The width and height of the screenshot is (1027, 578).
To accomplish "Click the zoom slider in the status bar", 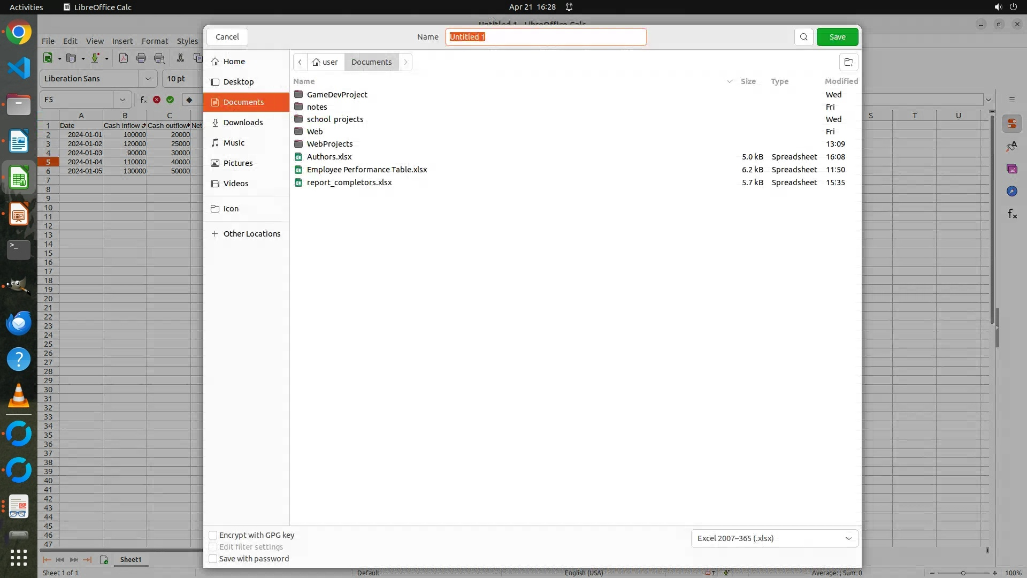I will click(x=963, y=573).
